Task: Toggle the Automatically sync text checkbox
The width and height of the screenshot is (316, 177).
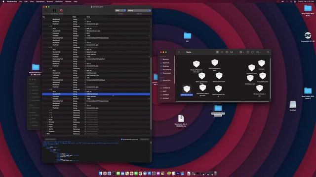Action: 121,139
